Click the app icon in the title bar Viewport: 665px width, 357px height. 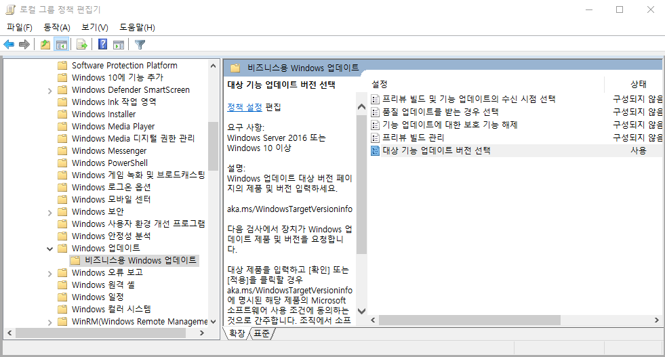click(x=10, y=9)
